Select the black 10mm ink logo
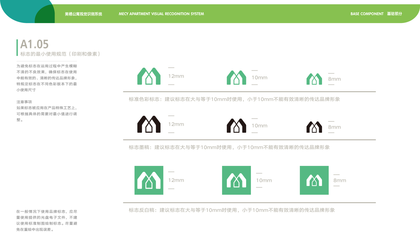The width and height of the screenshot is (420, 236). point(236,125)
